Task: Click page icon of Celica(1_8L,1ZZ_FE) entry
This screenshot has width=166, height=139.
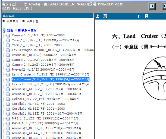Action: pyautogui.click(x=8, y=99)
